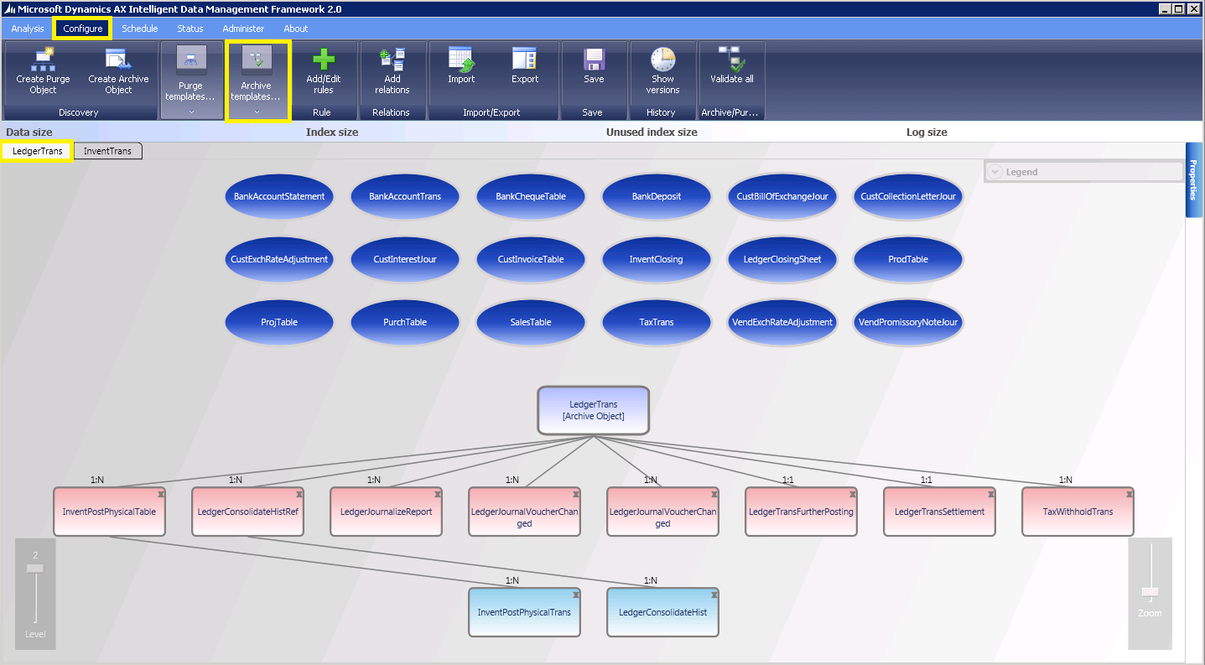Switch to the InventTrans tab
The image size is (1205, 665).
pyautogui.click(x=107, y=151)
